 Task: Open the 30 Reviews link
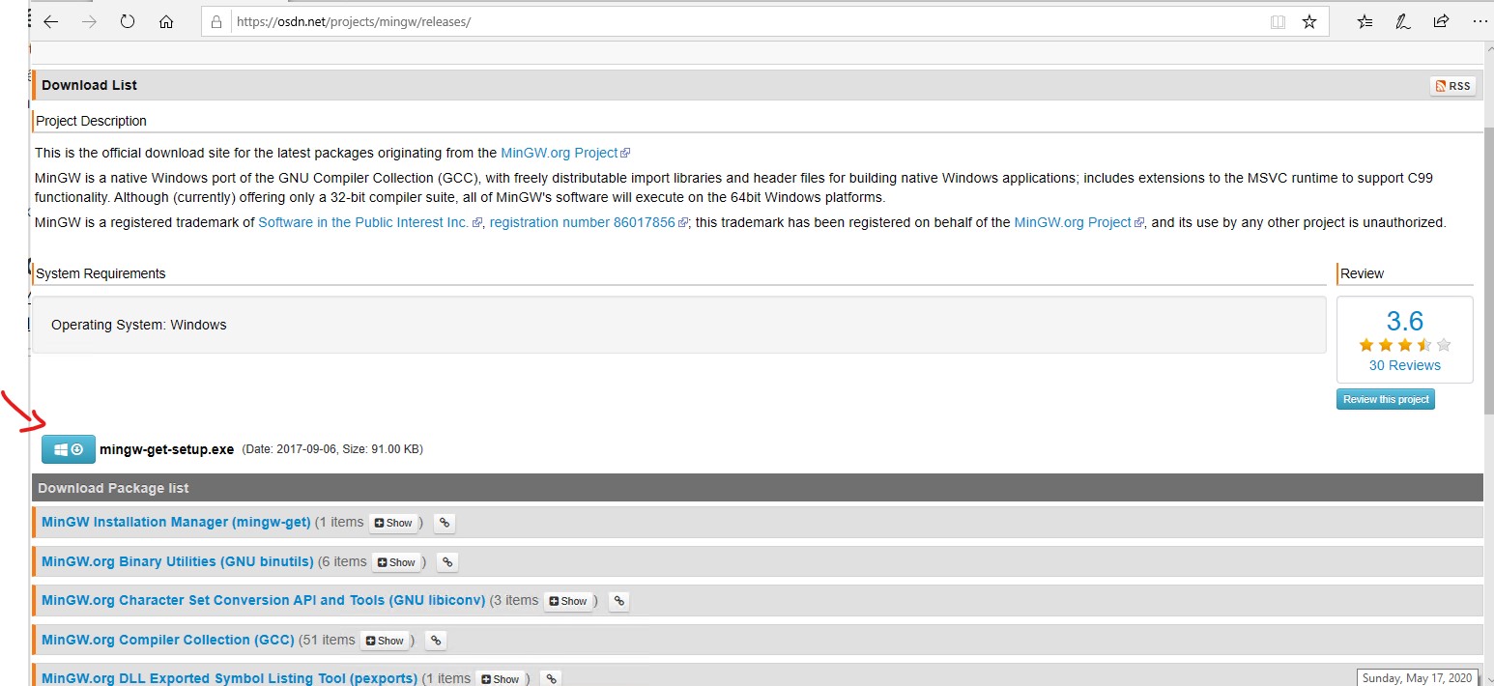click(x=1404, y=365)
